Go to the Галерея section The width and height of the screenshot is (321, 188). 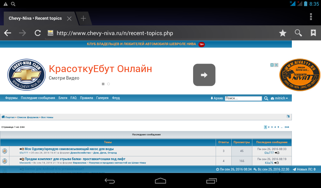102,98
